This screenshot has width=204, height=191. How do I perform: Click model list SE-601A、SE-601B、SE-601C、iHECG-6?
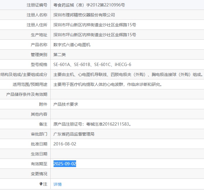coord(92,65)
